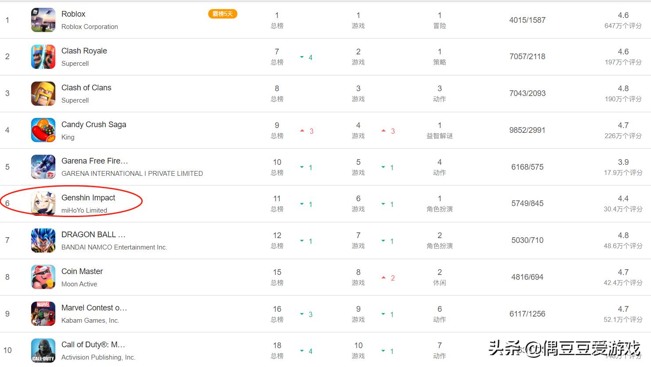Click Candy Crush up 3 总榜 change
The image size is (651, 367).
click(x=307, y=131)
